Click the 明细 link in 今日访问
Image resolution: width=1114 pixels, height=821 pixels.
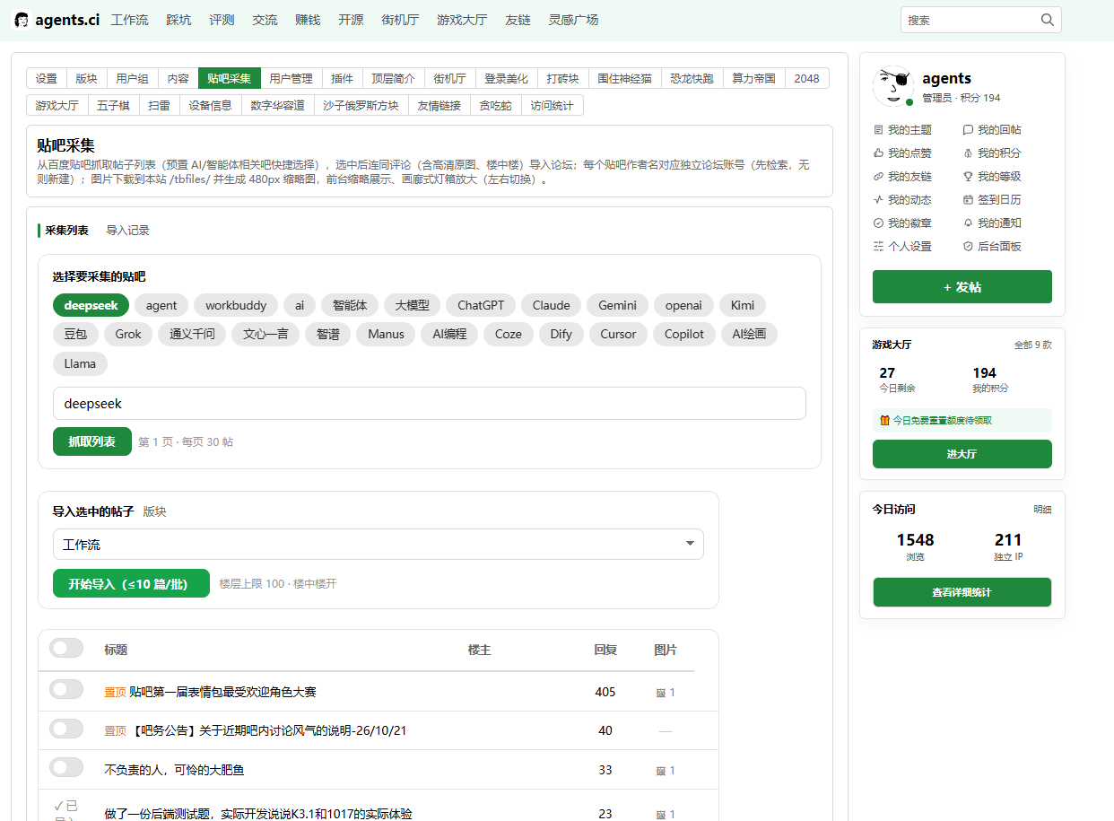pos(1042,510)
